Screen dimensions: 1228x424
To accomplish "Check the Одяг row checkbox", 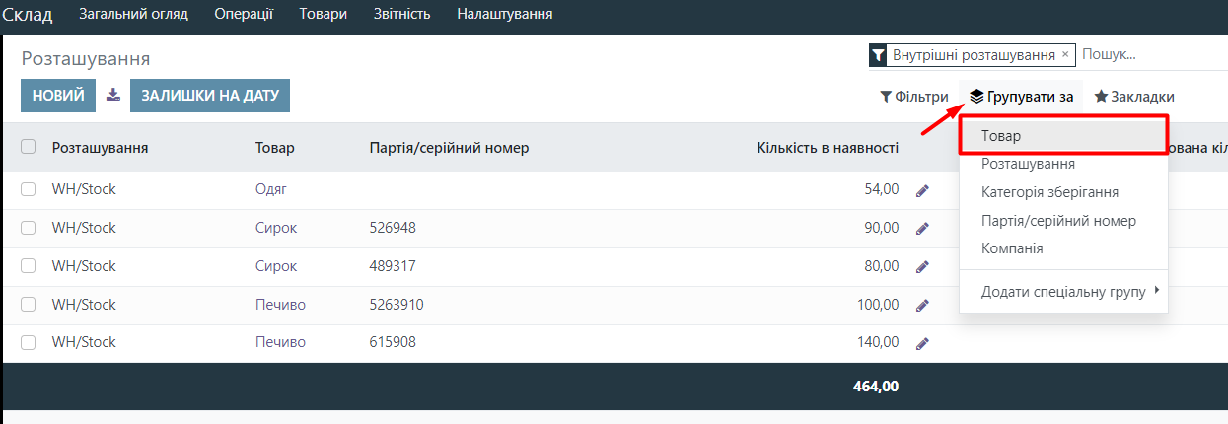I will pos(29,189).
